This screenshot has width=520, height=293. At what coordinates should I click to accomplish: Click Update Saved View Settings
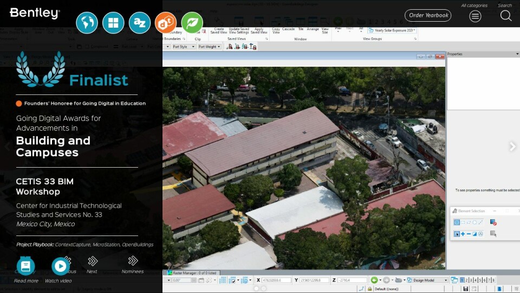point(239,30)
